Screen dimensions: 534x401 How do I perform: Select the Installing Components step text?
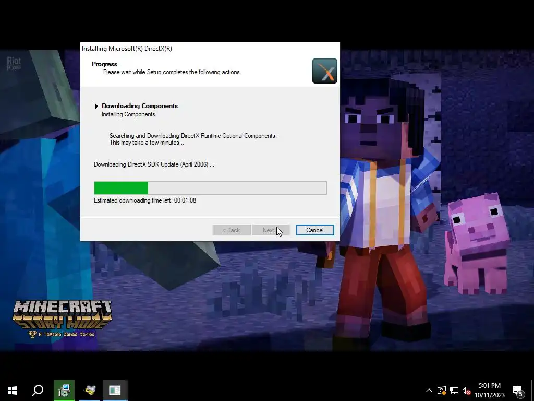coord(128,114)
